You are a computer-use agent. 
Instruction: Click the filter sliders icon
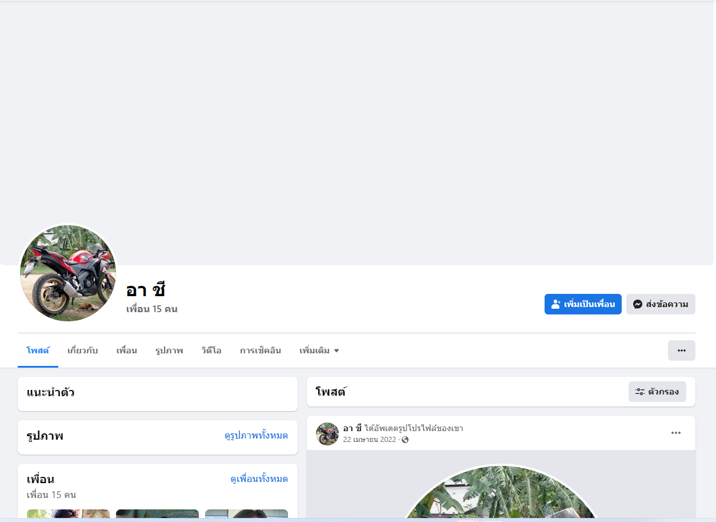pos(640,392)
